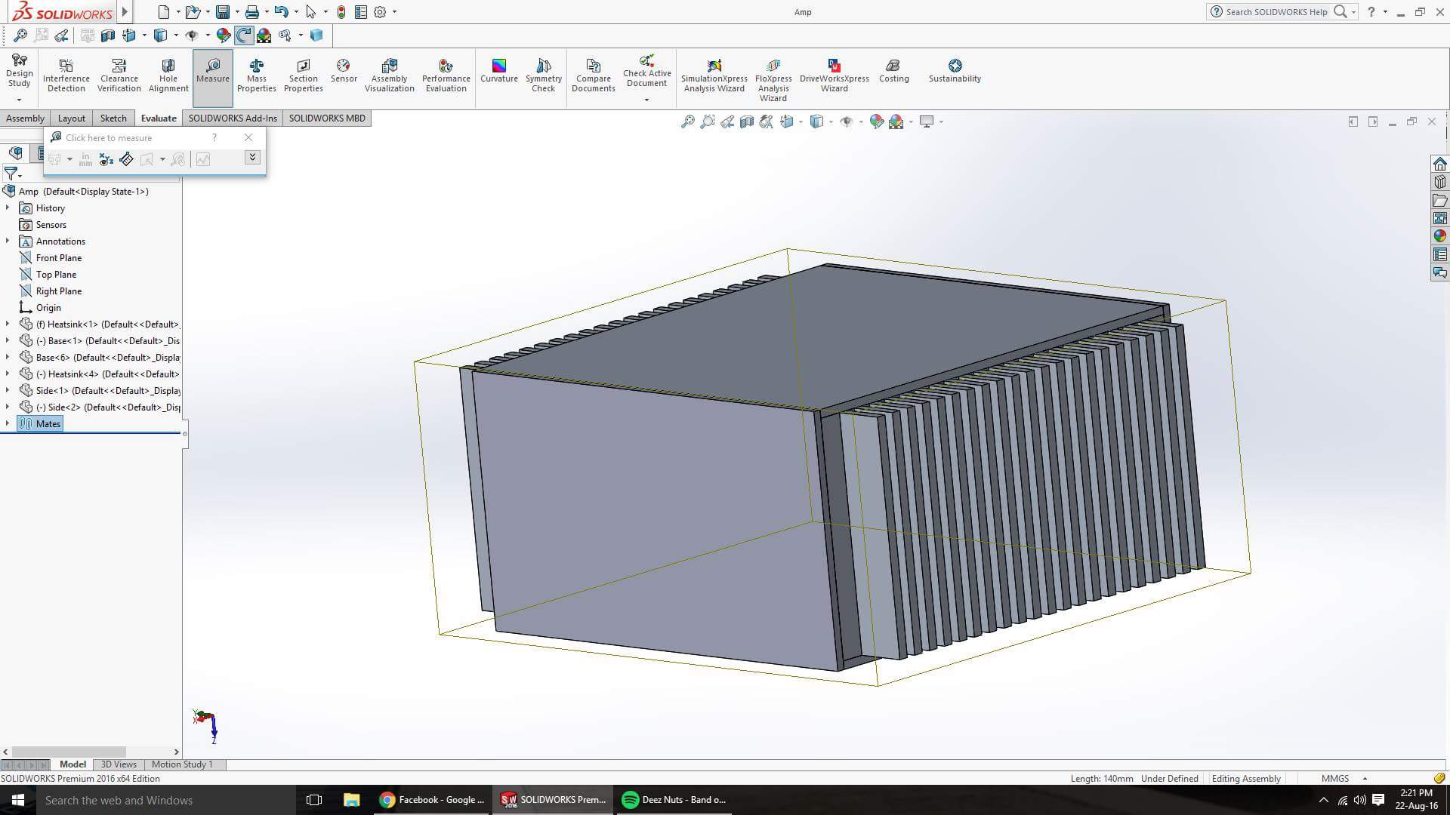
Task: Open the Options gear dropdown arrow
Action: point(394,12)
